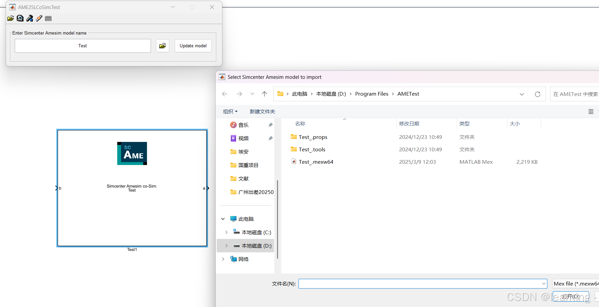This screenshot has height=307, width=599.
Task: Open the filename history dropdown arrow
Action: [x=544, y=284]
